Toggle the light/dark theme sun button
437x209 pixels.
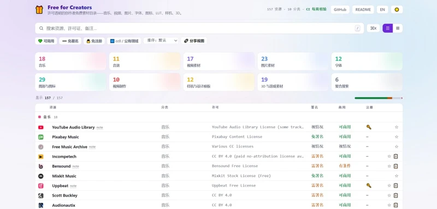point(397,9)
